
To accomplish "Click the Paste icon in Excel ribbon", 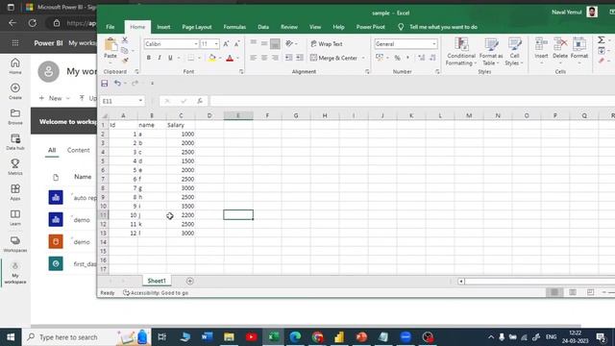I will click(111, 45).
